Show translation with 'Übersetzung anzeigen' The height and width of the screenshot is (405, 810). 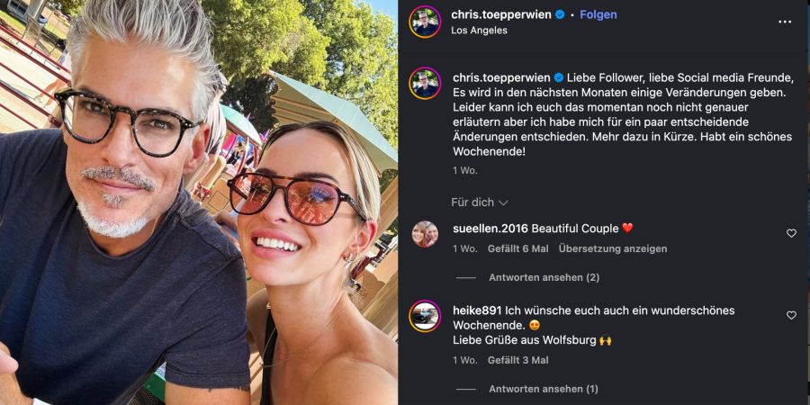[x=613, y=248]
